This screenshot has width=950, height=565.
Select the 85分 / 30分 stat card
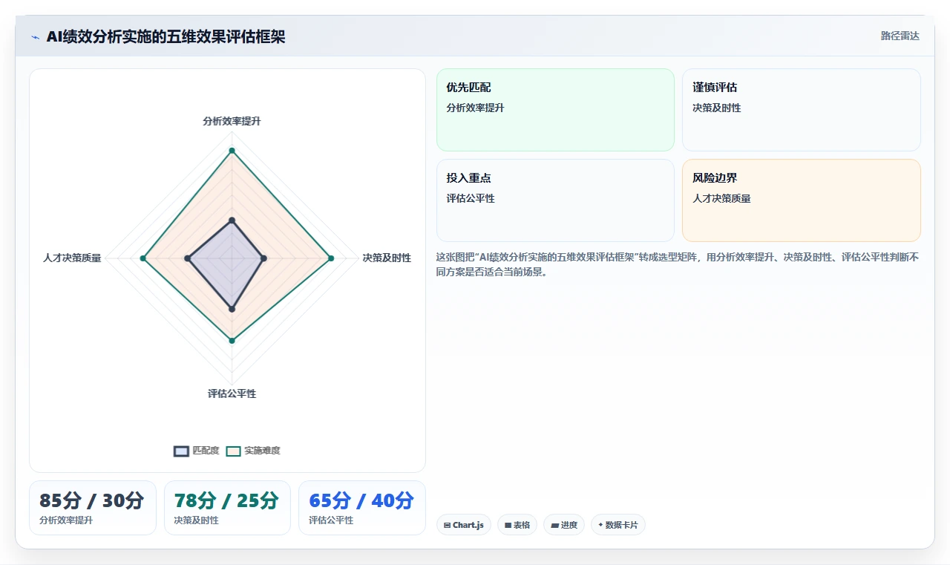93,508
